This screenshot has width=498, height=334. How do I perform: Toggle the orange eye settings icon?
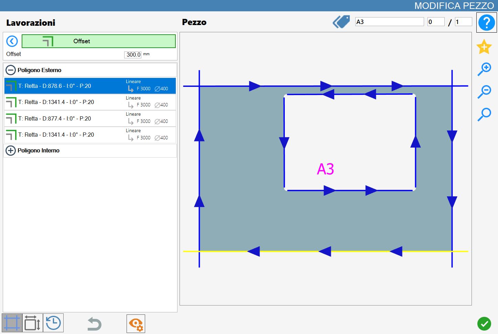tap(136, 324)
